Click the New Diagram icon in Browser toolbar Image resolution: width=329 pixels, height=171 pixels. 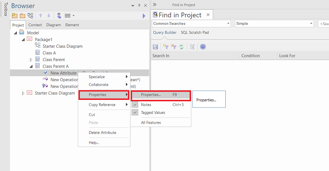pyautogui.click(x=31, y=16)
